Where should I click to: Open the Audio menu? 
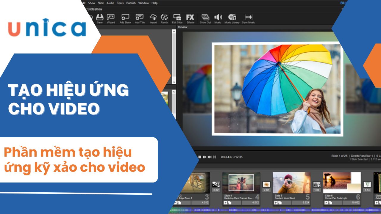(110, 3)
